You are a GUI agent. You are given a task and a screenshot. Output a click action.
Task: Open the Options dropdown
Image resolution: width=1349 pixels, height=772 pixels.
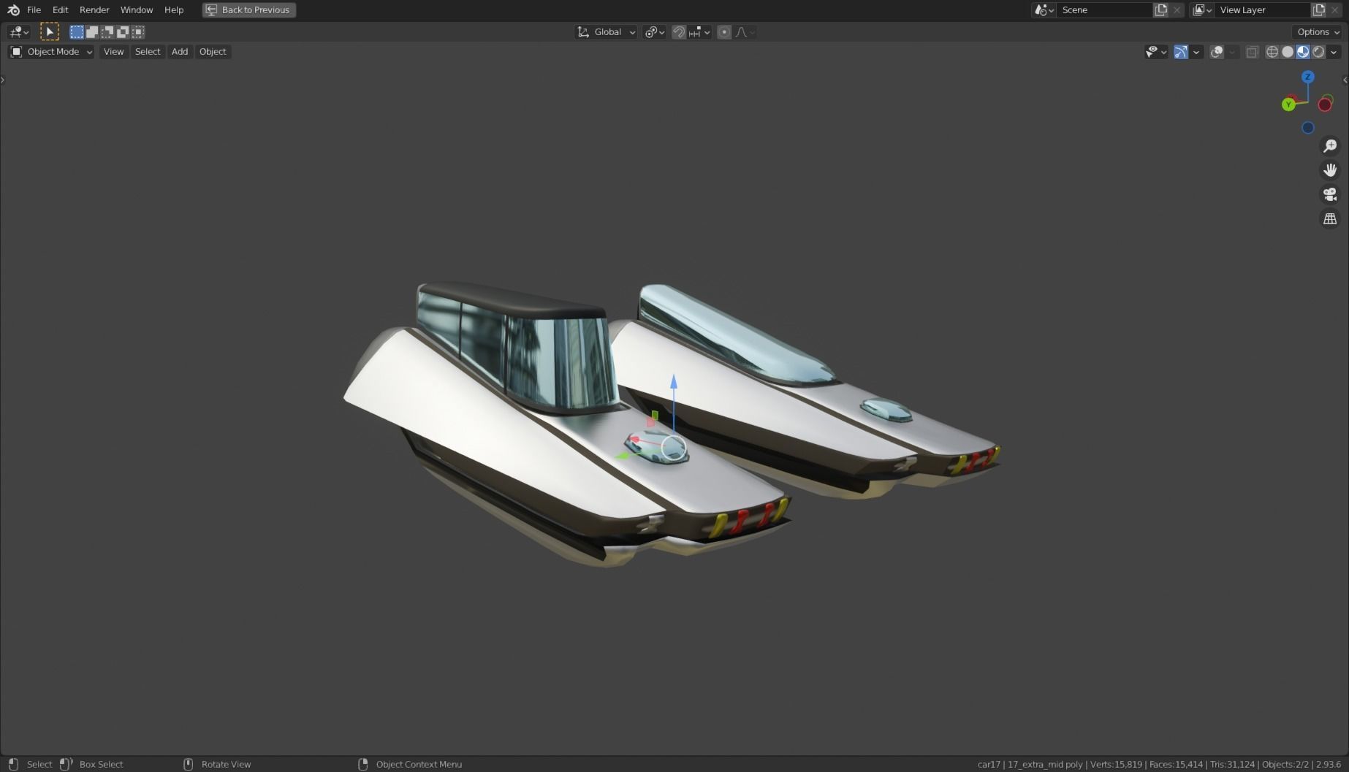pyautogui.click(x=1318, y=31)
